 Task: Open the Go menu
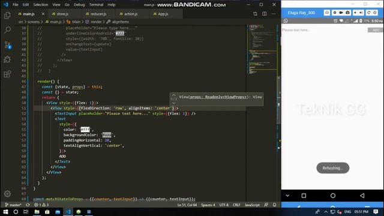pyautogui.click(x=67, y=5)
